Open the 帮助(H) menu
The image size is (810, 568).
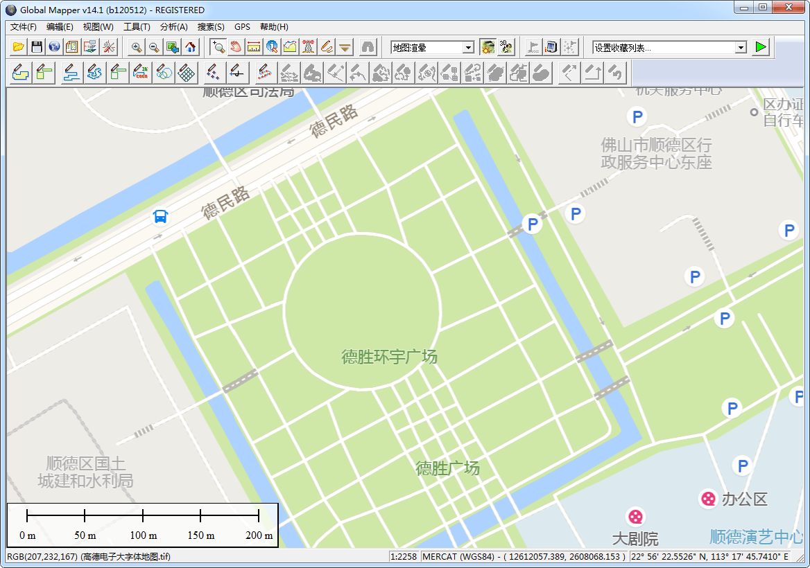275,27
